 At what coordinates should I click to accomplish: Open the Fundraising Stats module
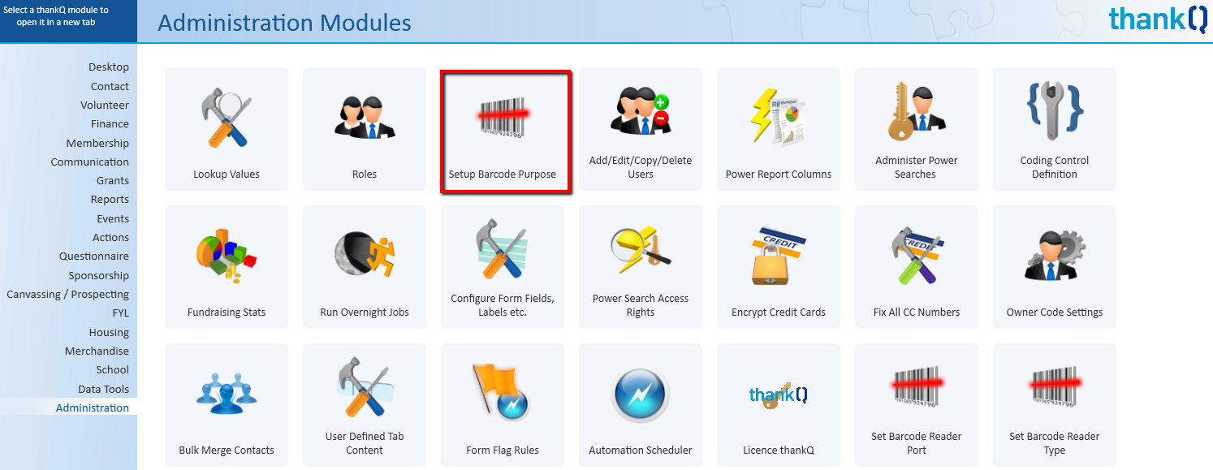(227, 267)
